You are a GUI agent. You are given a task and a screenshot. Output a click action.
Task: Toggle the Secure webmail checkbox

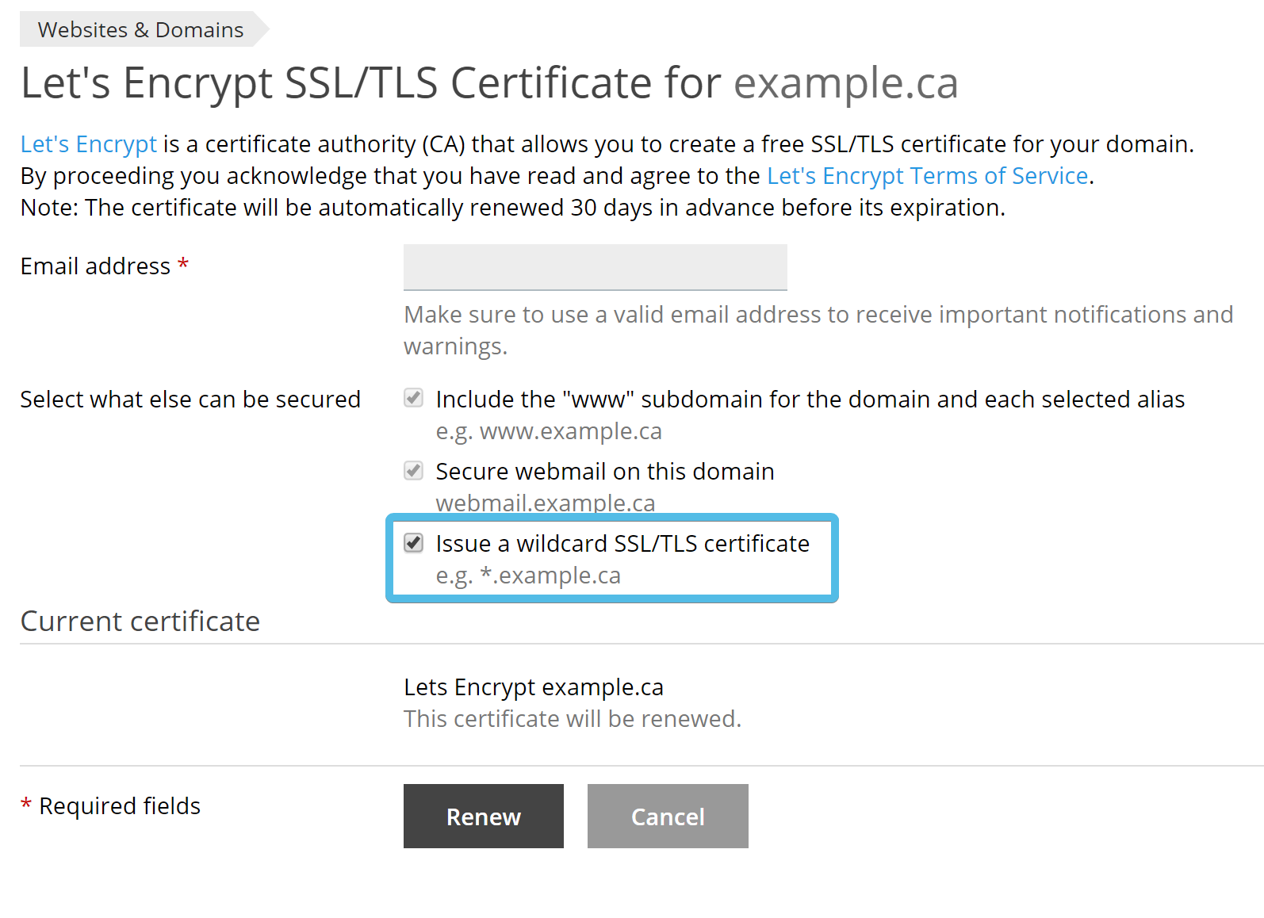pyautogui.click(x=413, y=470)
